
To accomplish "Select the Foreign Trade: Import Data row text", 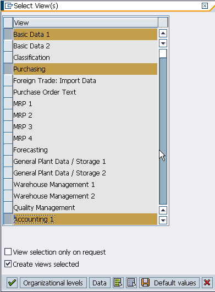I will [x=55, y=81].
